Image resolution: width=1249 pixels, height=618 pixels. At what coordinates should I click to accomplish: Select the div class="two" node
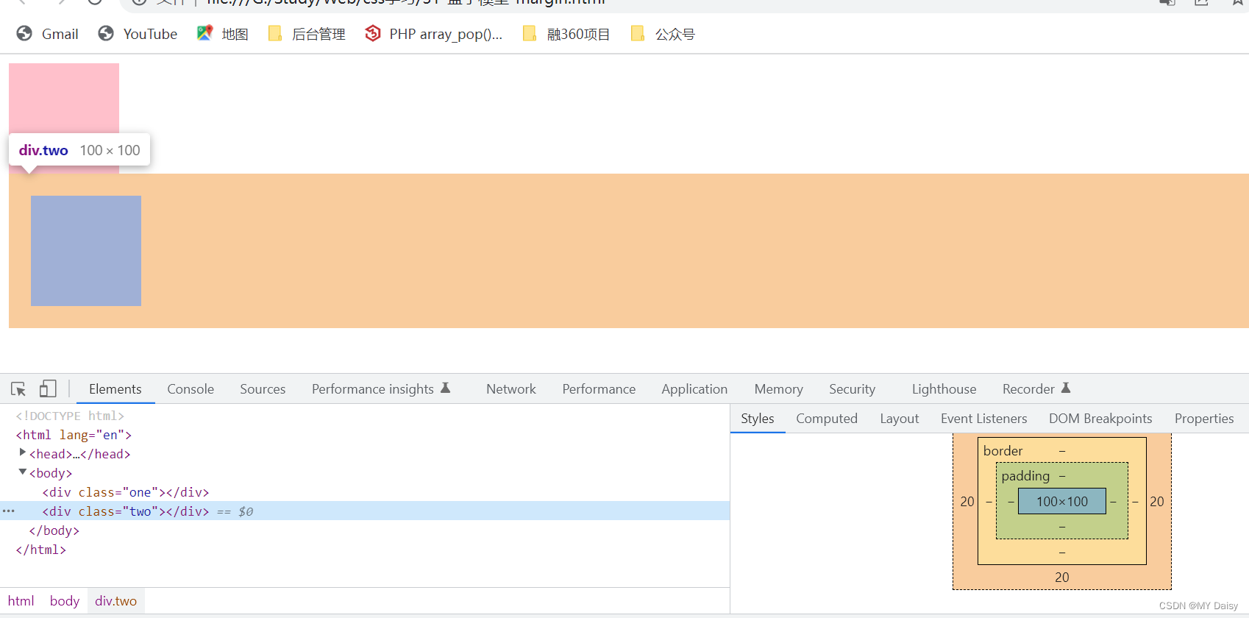(x=125, y=511)
